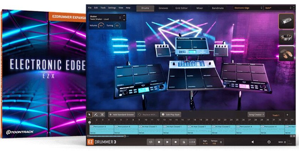Select the hand clap percussion thumbnail
This screenshot has width=299, height=153.
[286, 54]
